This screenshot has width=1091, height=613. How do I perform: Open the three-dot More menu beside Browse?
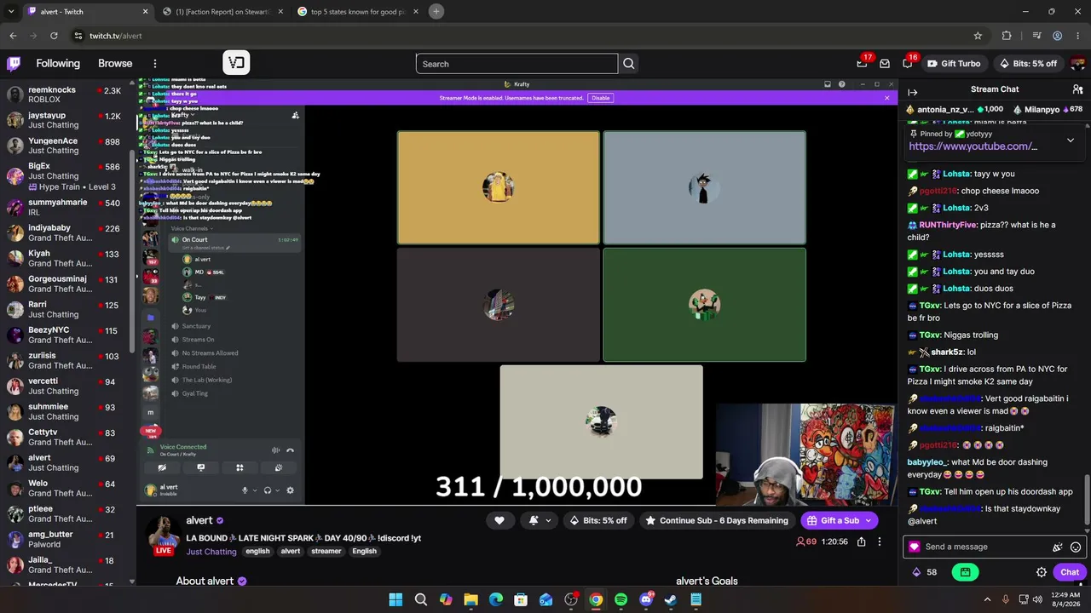pos(154,64)
